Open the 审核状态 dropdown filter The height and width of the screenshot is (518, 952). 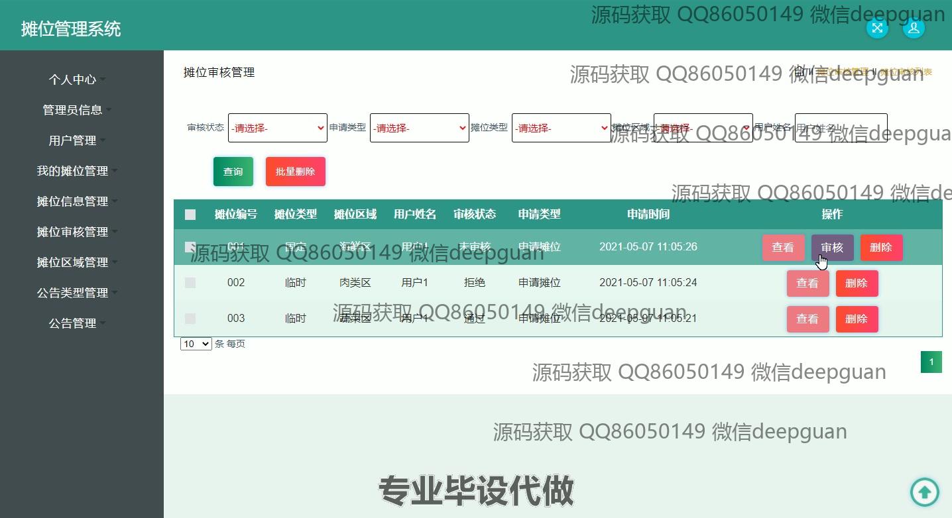(x=277, y=128)
